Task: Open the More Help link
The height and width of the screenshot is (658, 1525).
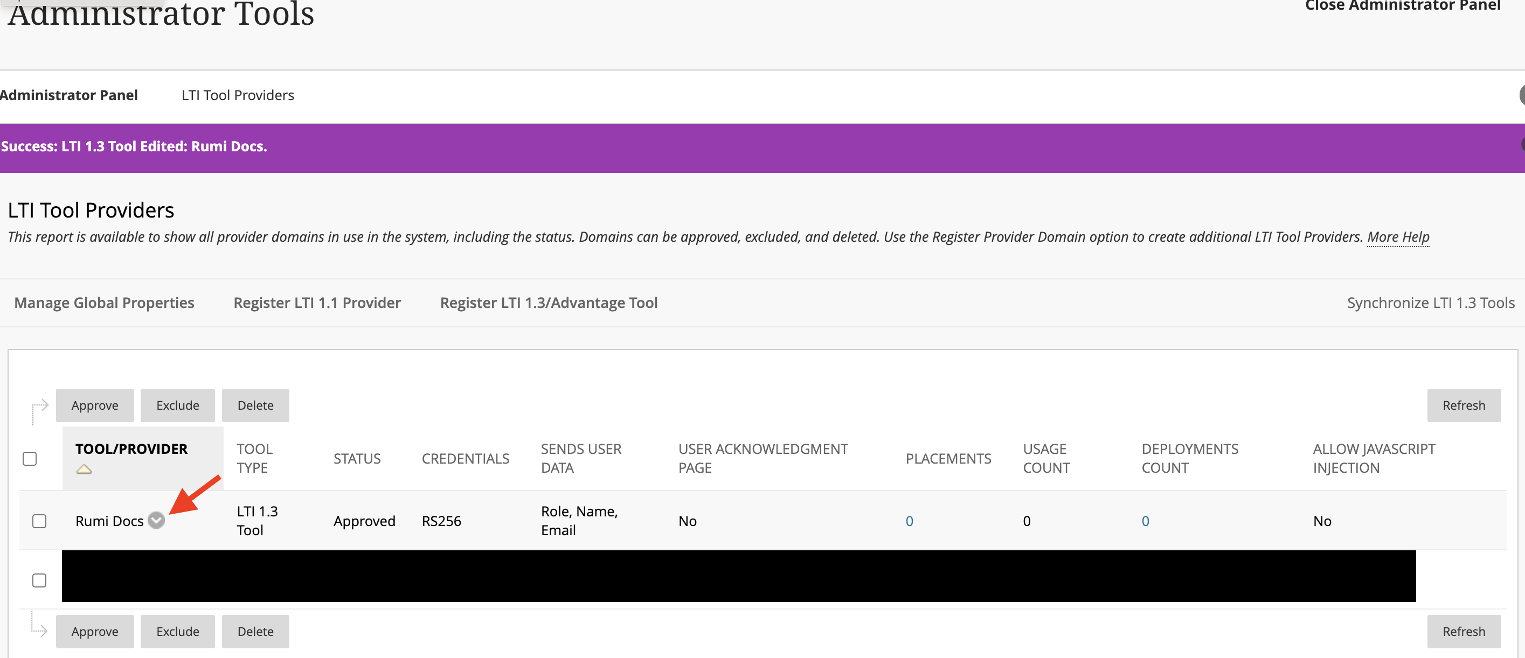Action: click(1398, 237)
